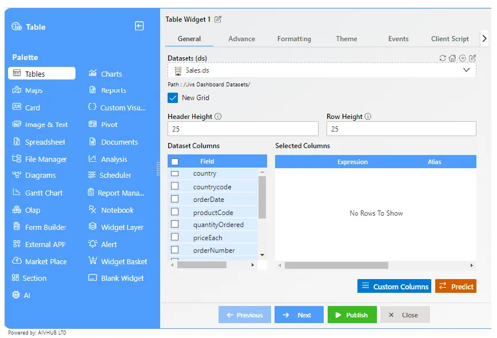Open Scheduler palette item

click(110, 176)
